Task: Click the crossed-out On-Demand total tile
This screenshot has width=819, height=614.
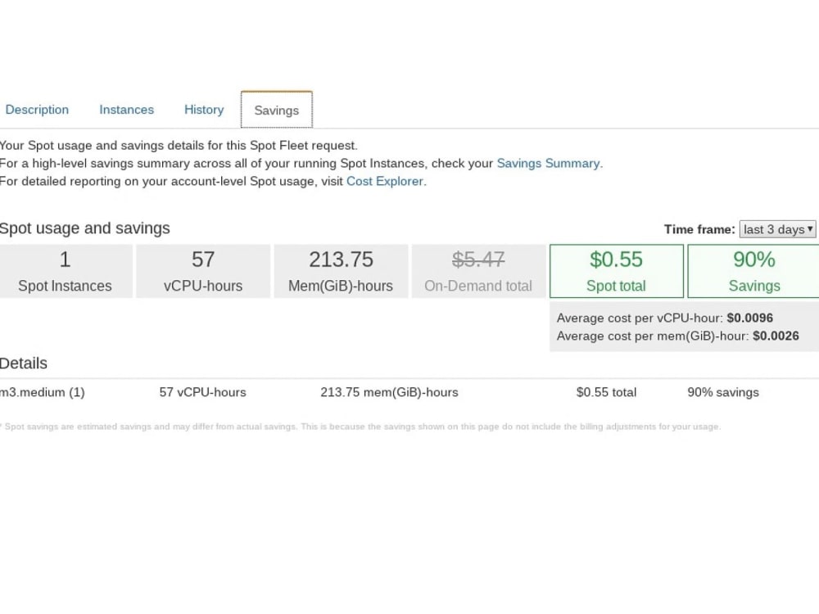Action: pyautogui.click(x=478, y=271)
